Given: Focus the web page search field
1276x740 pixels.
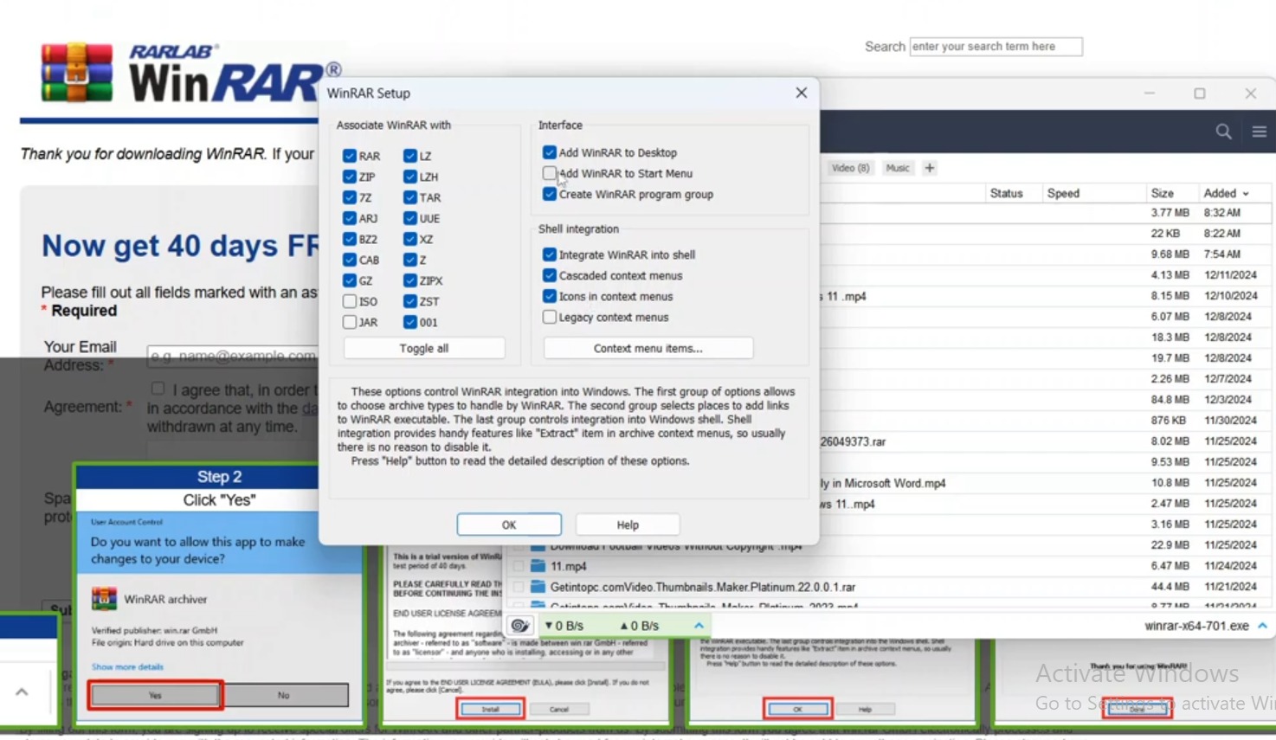Looking at the screenshot, I should [x=996, y=47].
